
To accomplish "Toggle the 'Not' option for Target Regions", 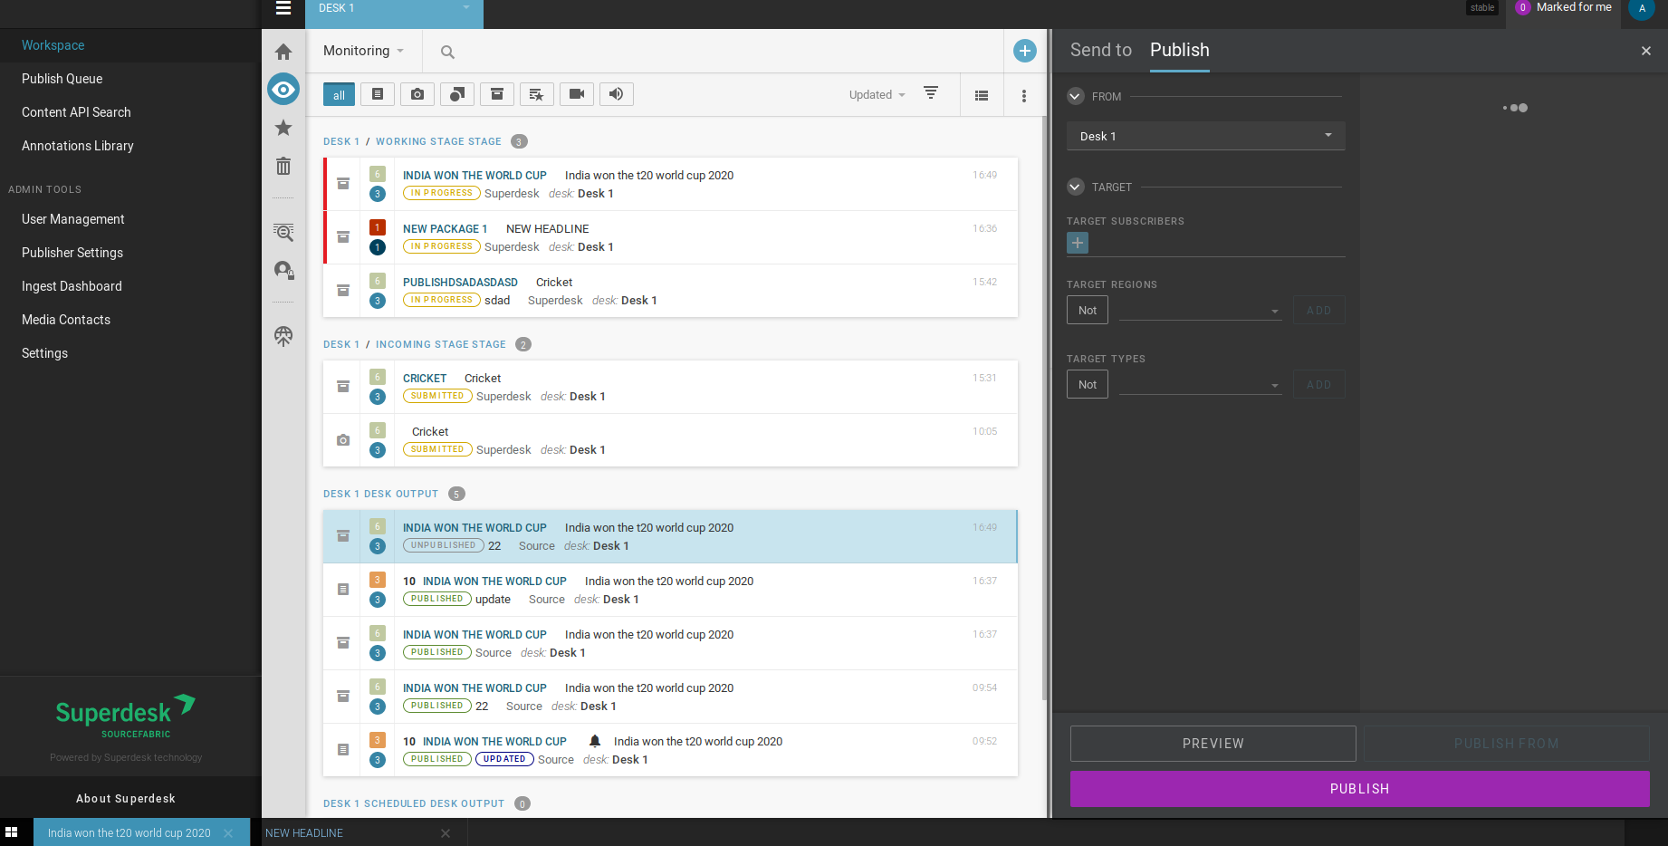I will (x=1087, y=309).
